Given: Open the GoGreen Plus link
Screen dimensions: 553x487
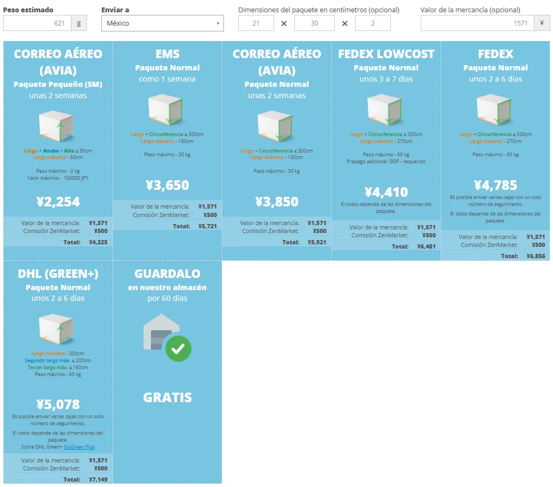Looking at the screenshot, I should [79, 447].
